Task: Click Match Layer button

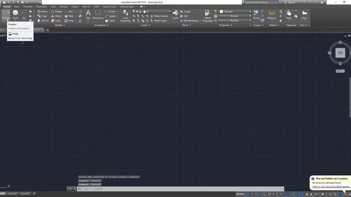Action: 158,21
